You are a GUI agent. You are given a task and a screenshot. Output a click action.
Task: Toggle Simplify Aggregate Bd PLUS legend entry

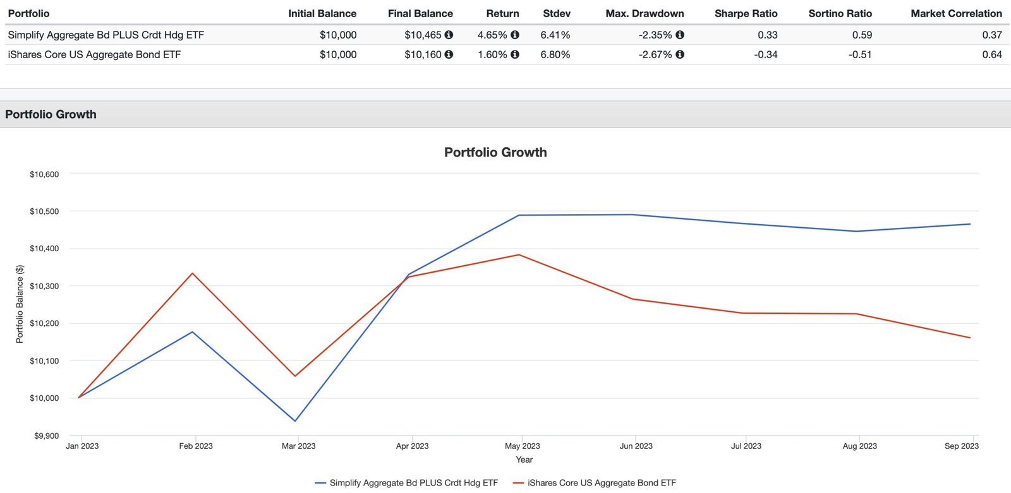coord(406,483)
